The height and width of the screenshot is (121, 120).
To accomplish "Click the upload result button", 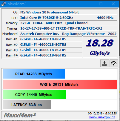I will point(104,63).
